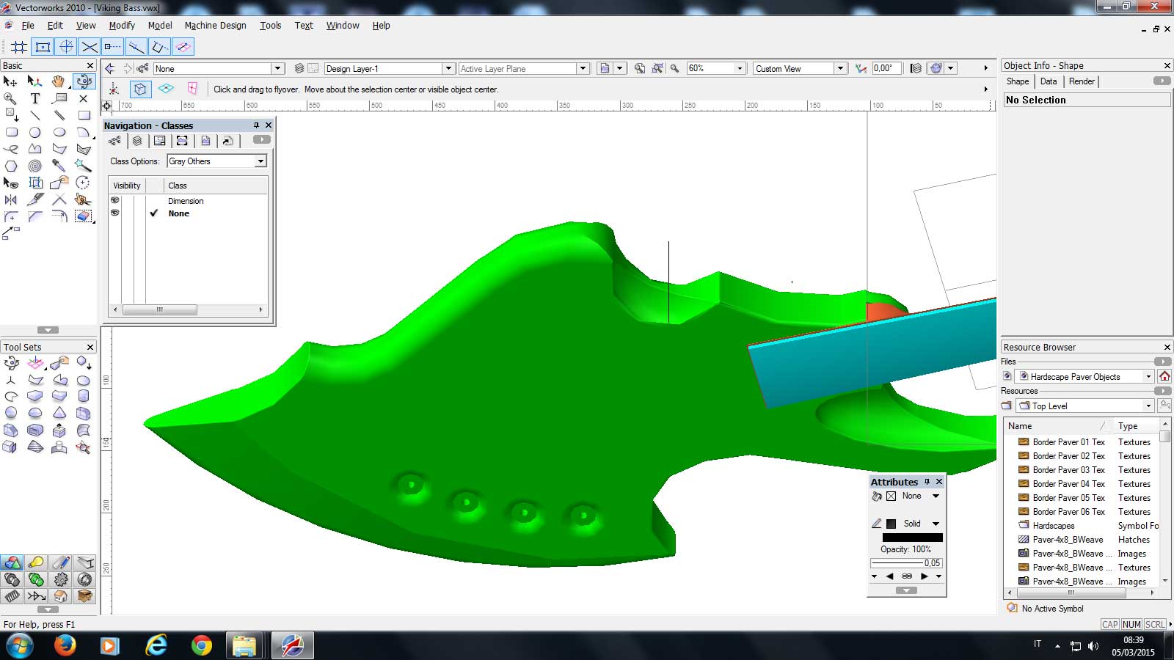1174x660 pixels.
Task: Click the black pen color swatch
Action: pyautogui.click(x=891, y=524)
